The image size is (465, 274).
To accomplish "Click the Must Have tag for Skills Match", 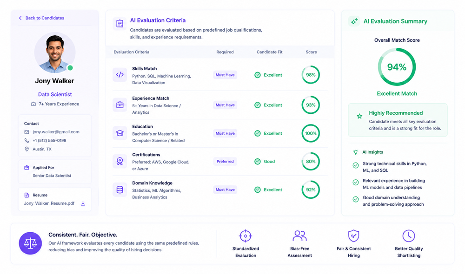I will click(225, 75).
